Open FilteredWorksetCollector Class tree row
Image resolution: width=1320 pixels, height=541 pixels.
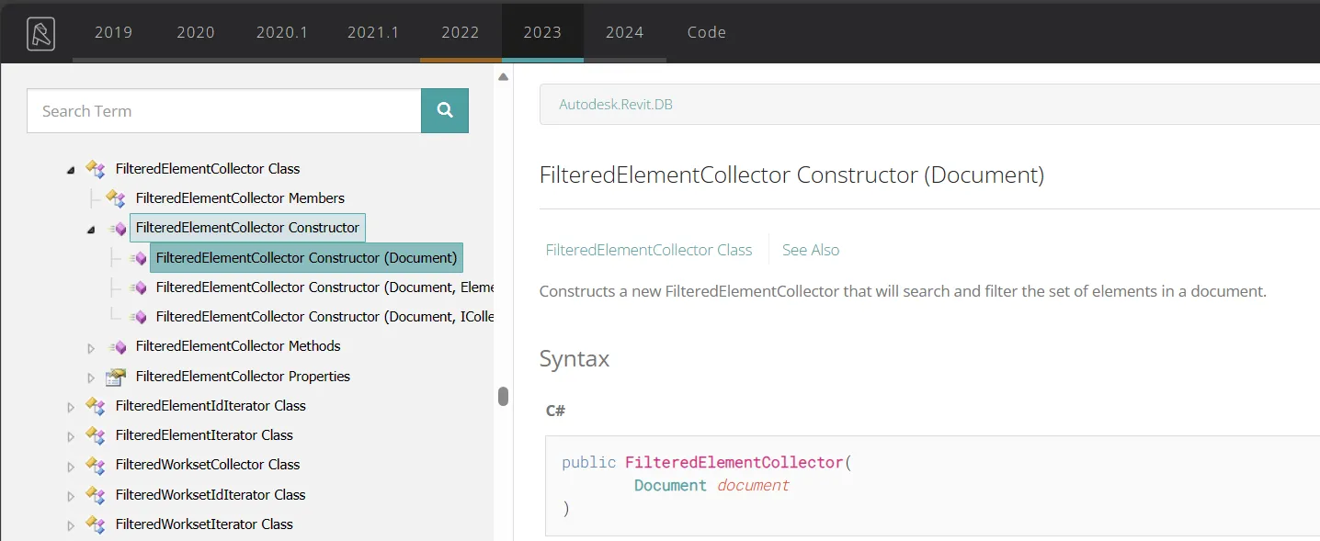click(208, 465)
